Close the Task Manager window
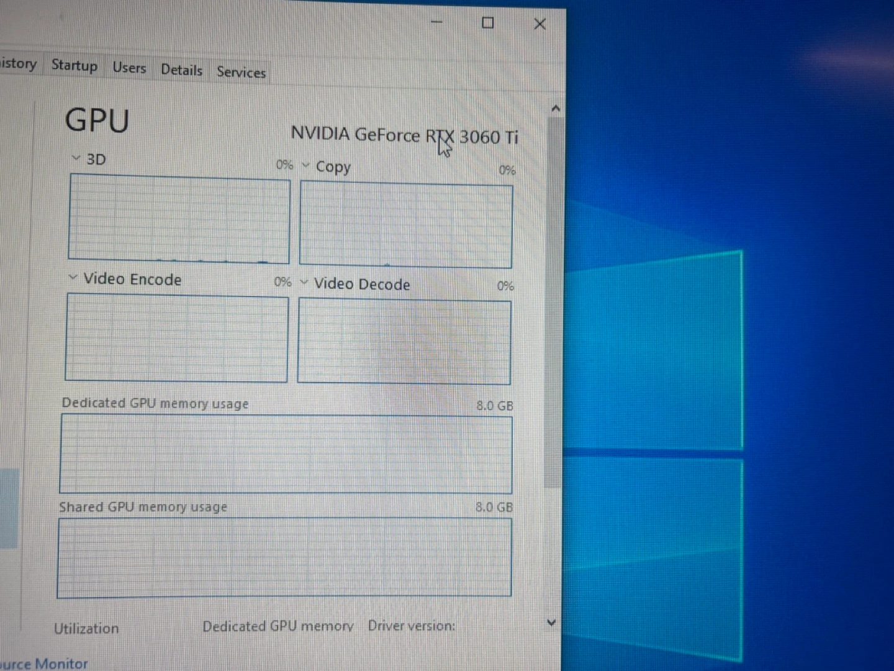This screenshot has height=671, width=894. coord(540,24)
